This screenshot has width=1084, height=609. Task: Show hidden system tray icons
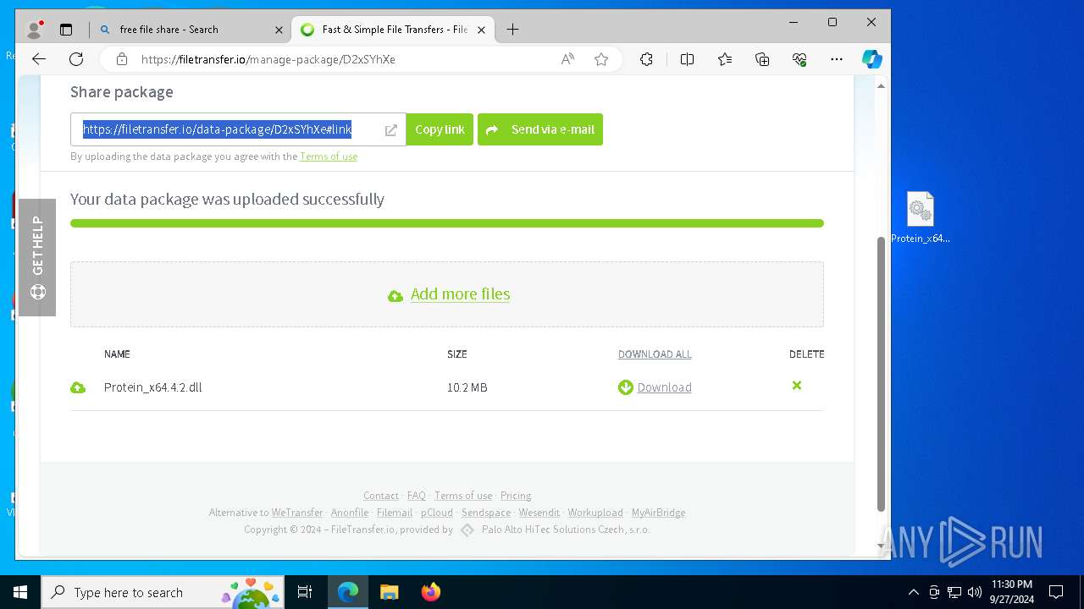point(913,592)
